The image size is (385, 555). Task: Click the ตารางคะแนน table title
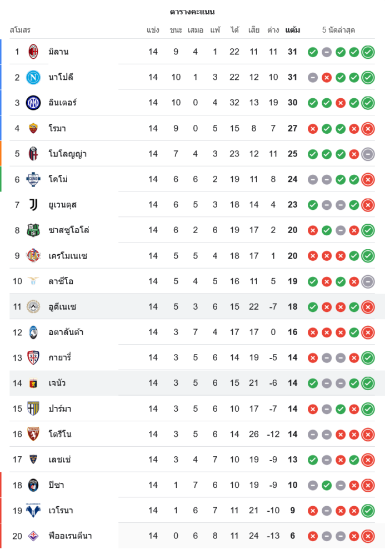192,12
